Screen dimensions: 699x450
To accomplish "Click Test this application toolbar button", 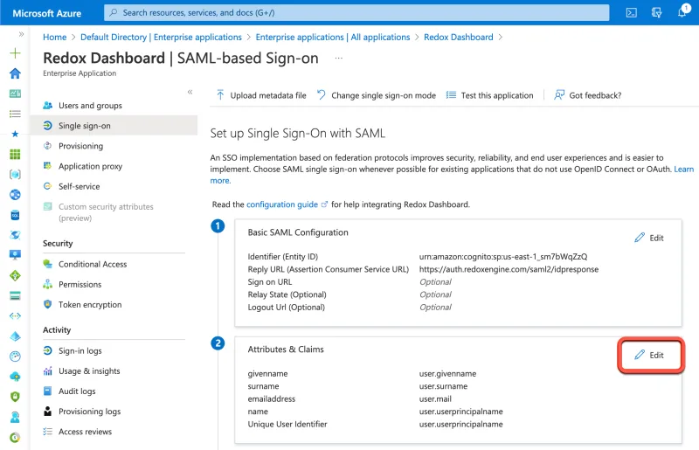I will click(489, 95).
